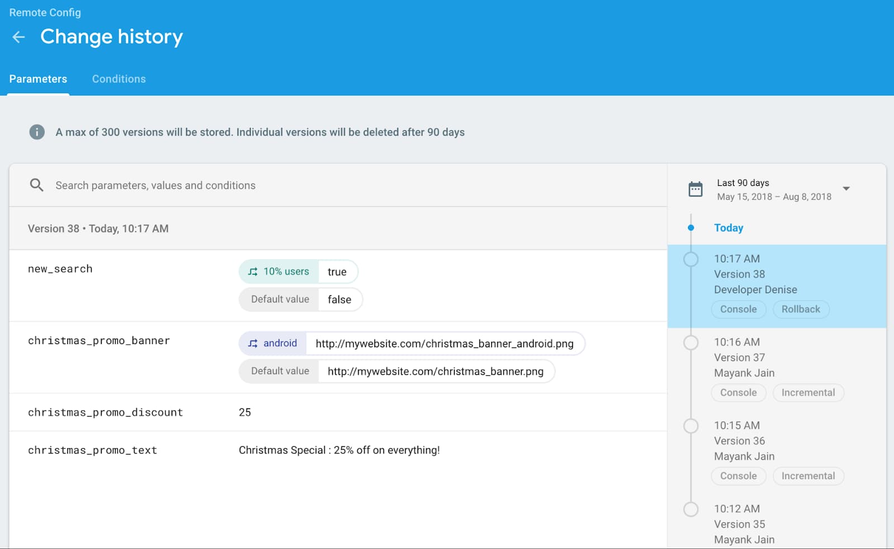Click the Today label in timeline
The width and height of the screenshot is (894, 549).
[729, 228]
